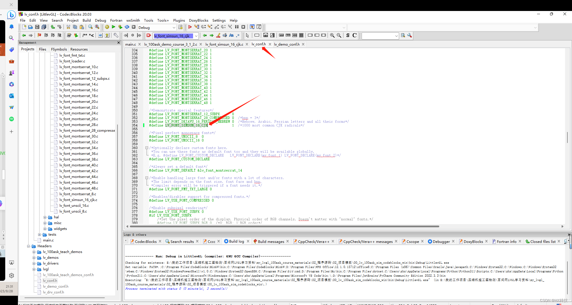The image size is (572, 305).
Task: Abort the build with the X icon
Action: coord(134,27)
